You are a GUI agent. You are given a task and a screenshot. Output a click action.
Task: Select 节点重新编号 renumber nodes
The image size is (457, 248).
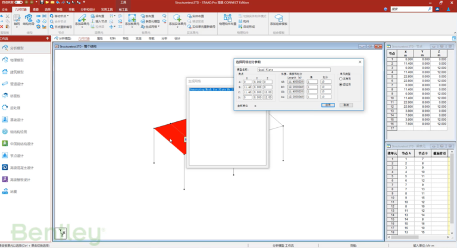point(61,27)
